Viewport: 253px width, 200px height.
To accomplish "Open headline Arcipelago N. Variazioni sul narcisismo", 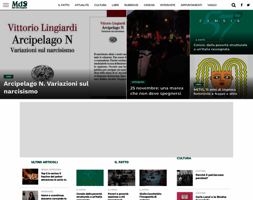I will (x=46, y=88).
